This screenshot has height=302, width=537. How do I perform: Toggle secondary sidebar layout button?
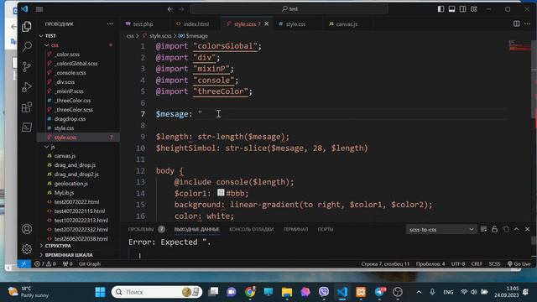(462, 9)
